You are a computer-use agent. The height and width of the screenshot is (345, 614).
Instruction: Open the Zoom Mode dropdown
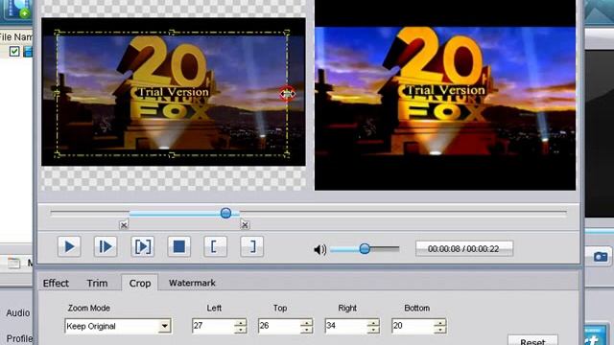point(165,326)
